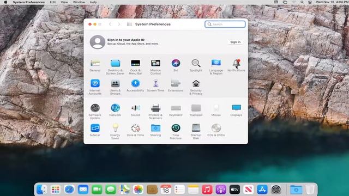The image size is (349, 196).
Task: Launch Safari from the Dock
Action: 69,189
